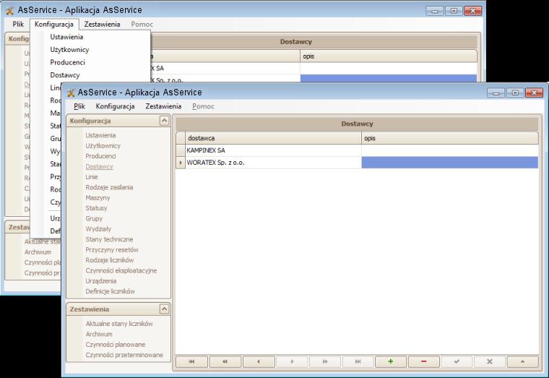
Task: Open Definicje liczników in sidebar
Action: tap(110, 291)
